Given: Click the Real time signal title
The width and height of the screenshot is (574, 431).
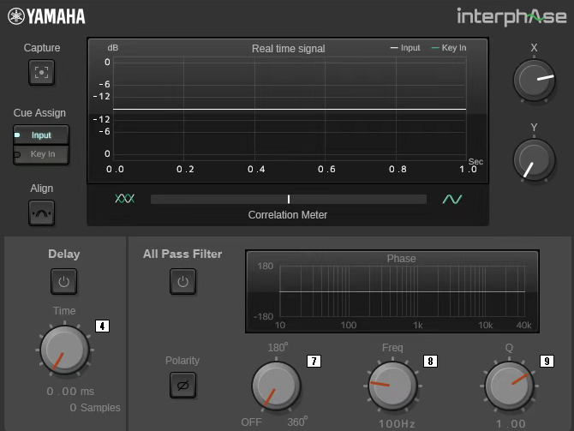Looking at the screenshot, I should (x=289, y=49).
